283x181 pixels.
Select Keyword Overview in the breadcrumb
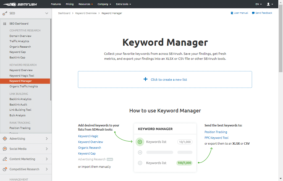pos(86,13)
